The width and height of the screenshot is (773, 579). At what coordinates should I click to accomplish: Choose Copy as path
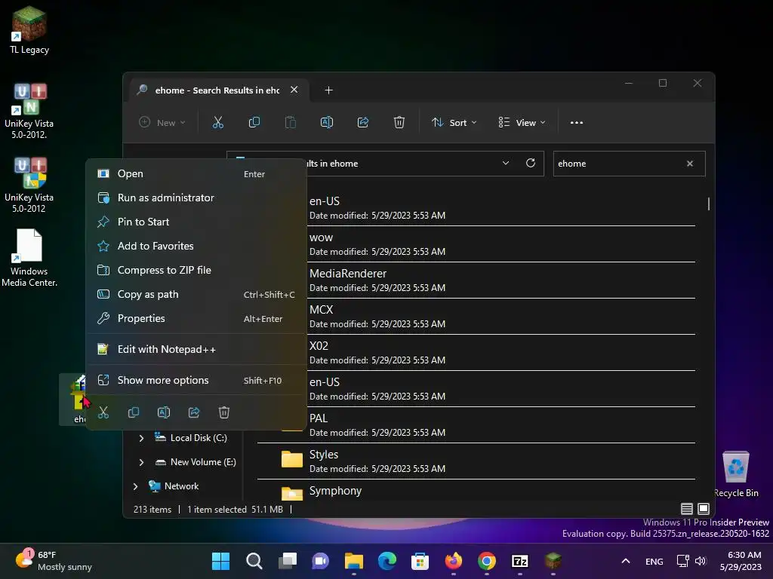(x=196, y=295)
